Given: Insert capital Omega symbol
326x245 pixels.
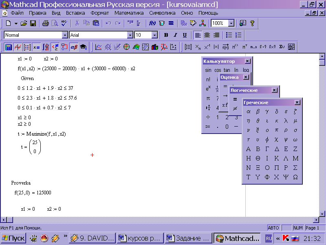Looking at the screenshot, I should (x=295, y=177).
